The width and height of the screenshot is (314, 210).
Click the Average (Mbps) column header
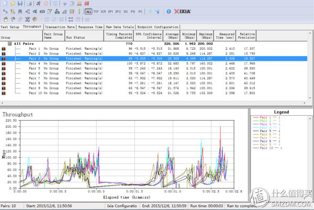click(172, 35)
